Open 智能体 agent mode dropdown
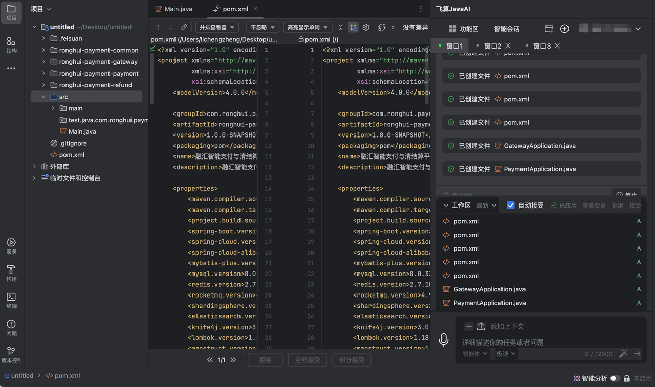 (475, 354)
